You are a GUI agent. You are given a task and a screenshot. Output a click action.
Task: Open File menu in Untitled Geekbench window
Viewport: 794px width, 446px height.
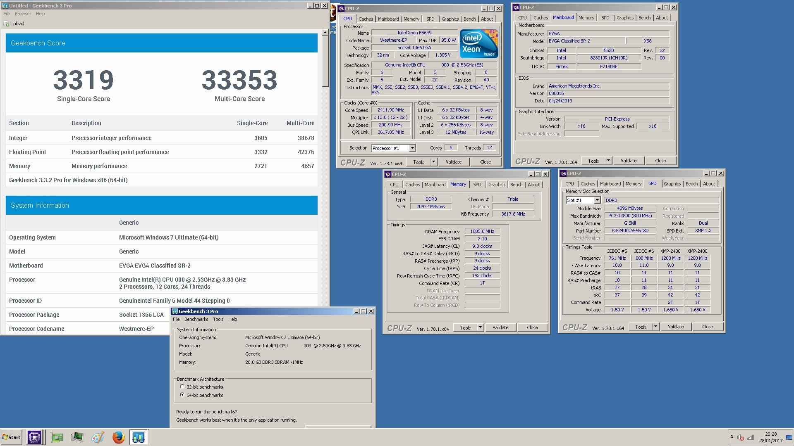pyautogui.click(x=7, y=14)
